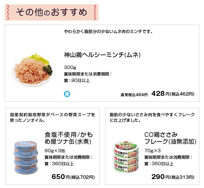Click the 脂肪の少ないささみ肉 description
This screenshot has width=204, height=188.
[152, 117]
